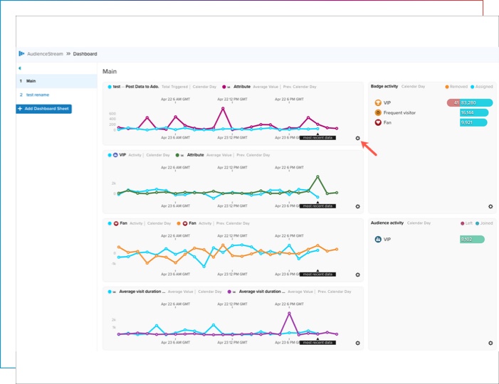499x384 pixels.
Task: Click VIP audience icon in Audience activity
Action: pos(378,240)
